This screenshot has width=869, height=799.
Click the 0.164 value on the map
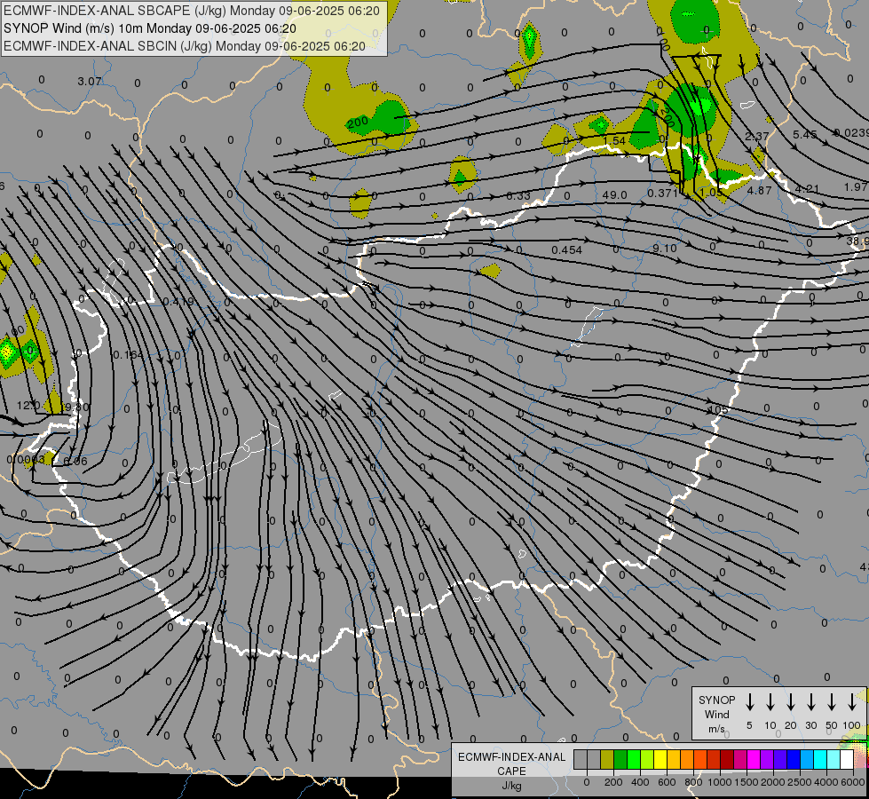(x=128, y=355)
